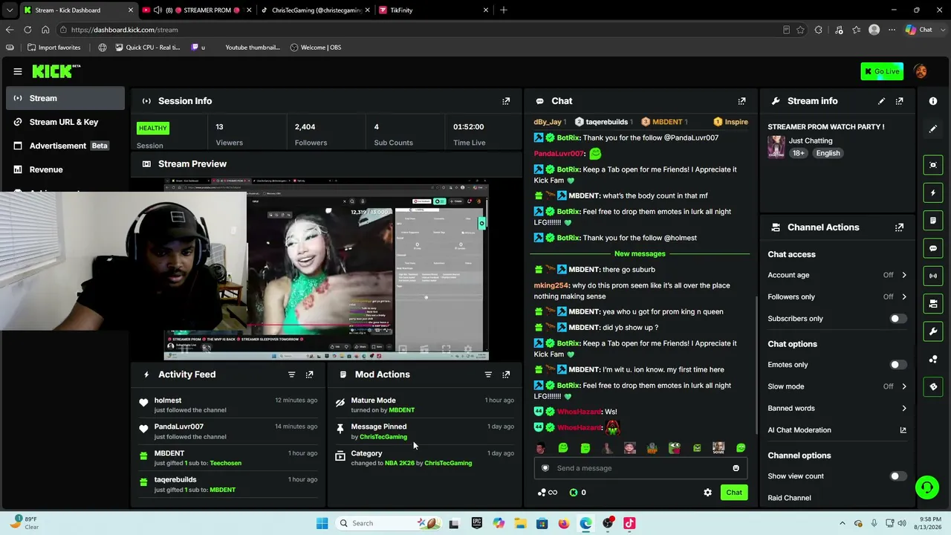The image size is (951, 535).
Task: Toggle Subscribers only chat switch
Action: (x=898, y=319)
